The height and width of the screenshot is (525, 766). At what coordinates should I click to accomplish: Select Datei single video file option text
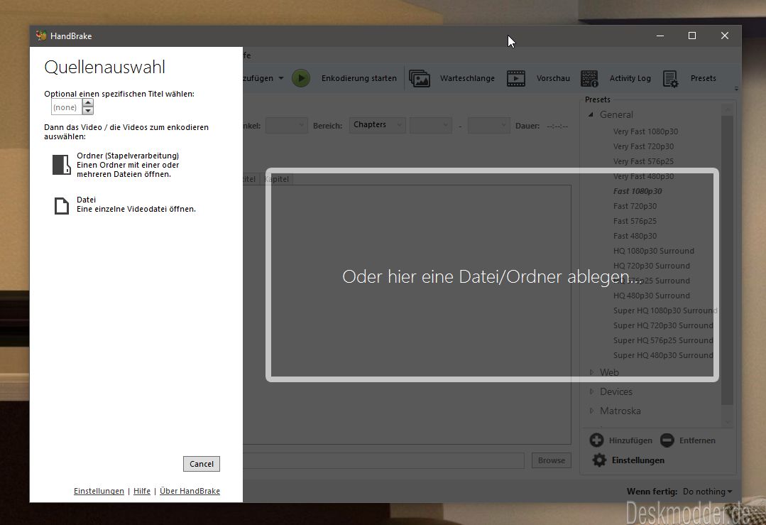(x=136, y=205)
